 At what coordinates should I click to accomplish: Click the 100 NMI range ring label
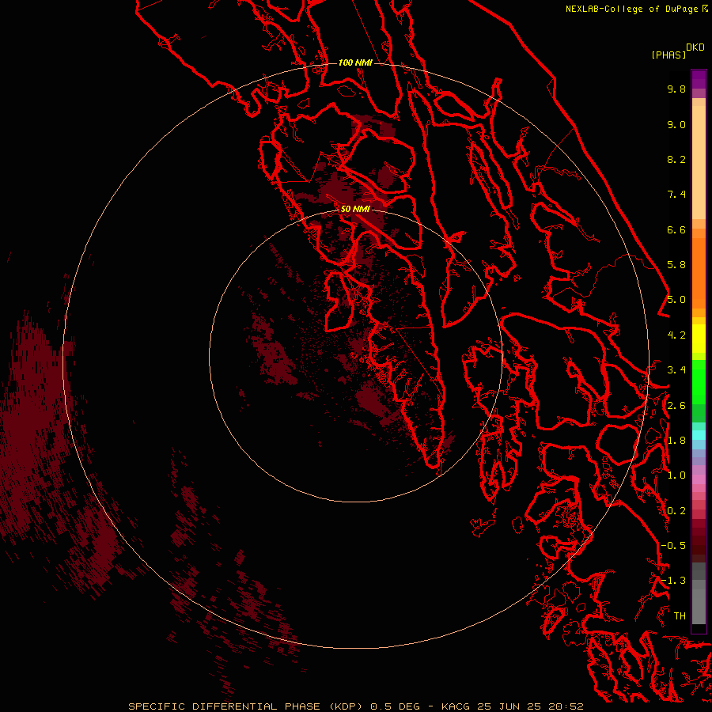(355, 62)
